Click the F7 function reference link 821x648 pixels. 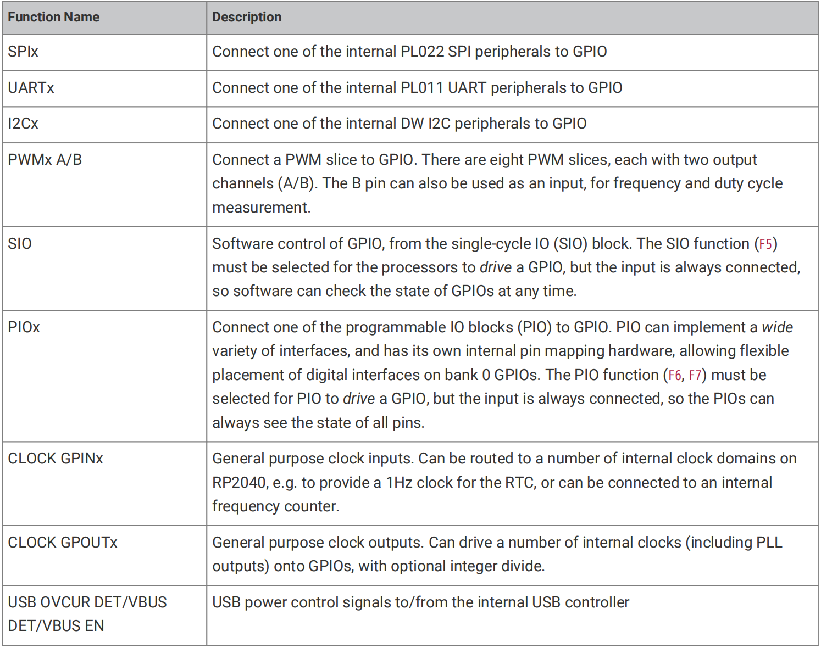(x=695, y=375)
